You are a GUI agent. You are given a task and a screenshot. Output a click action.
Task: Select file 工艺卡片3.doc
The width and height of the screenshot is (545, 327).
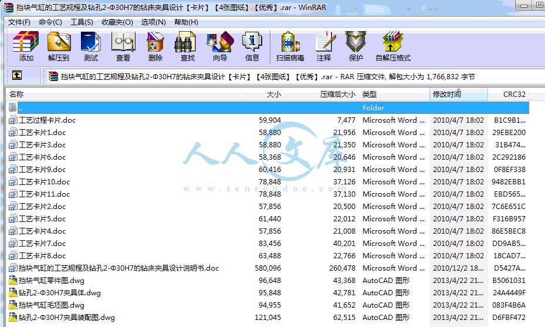pos(42,145)
